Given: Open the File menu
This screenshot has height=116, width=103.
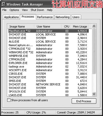Looking at the screenshot, I should tap(4, 10).
